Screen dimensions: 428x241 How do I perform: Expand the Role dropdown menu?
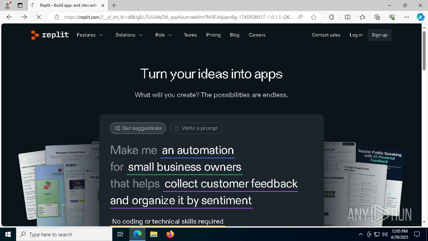164,35
